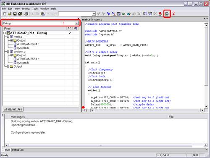Image resolution: width=210 pixels, height=158 pixels.
Task: Switch to the system.c editor tab
Action: coord(97,20)
